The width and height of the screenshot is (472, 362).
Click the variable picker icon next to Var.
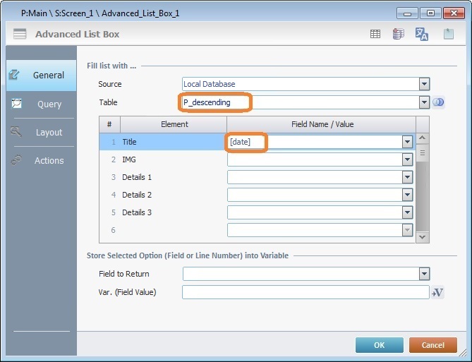pos(437,292)
